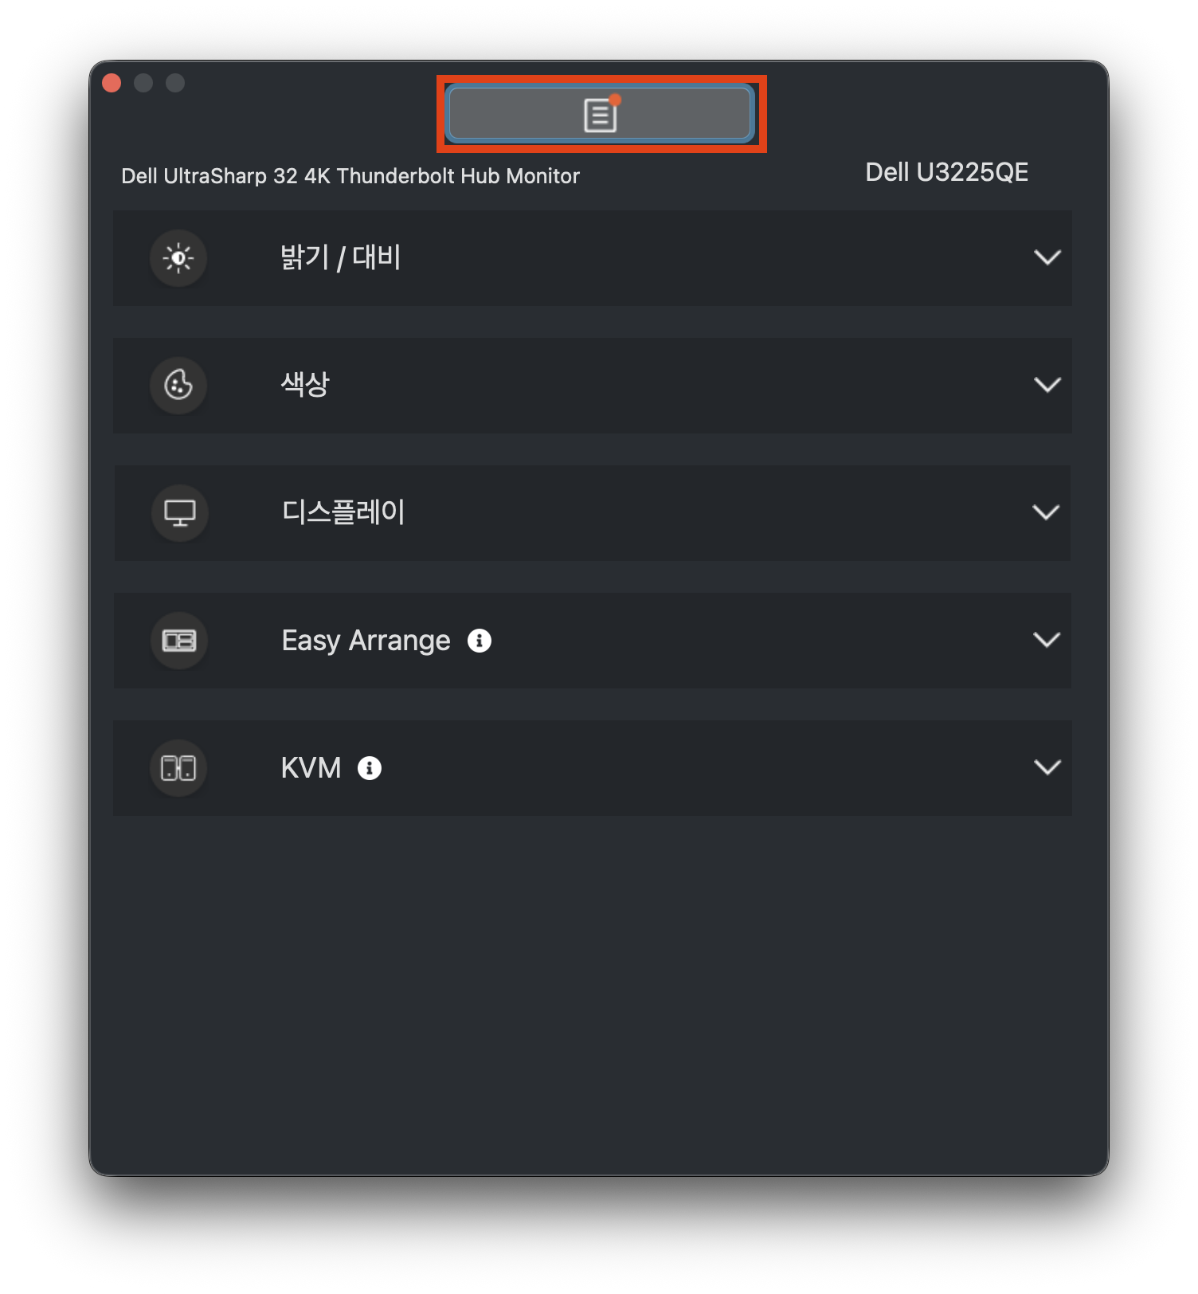1198x1294 pixels.
Task: Expand the KVM section chevron
Action: pyautogui.click(x=1047, y=767)
